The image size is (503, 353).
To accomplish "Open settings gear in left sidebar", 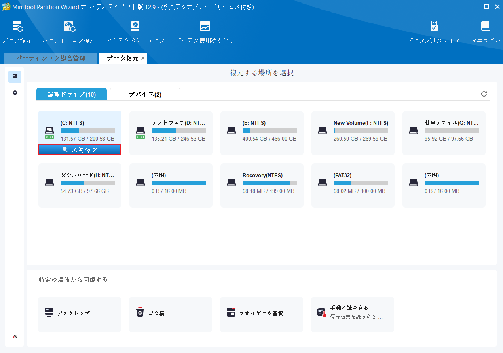I will 15,93.
